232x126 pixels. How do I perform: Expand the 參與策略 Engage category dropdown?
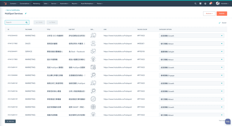[x=222, y=76]
